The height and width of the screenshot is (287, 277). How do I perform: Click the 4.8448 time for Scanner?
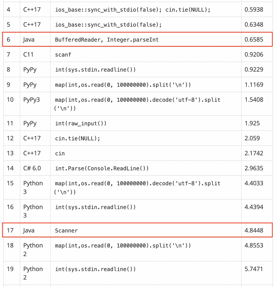point(254,230)
